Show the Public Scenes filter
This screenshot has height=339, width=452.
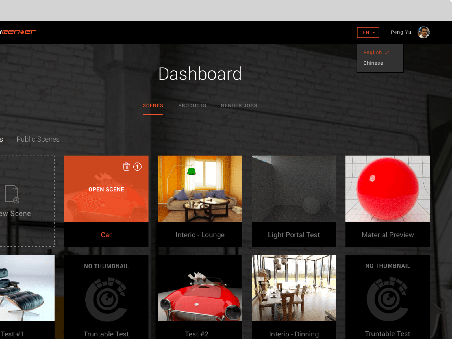pyautogui.click(x=38, y=139)
